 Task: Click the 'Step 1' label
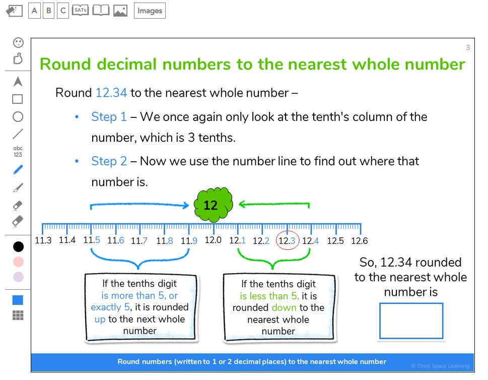click(x=109, y=117)
